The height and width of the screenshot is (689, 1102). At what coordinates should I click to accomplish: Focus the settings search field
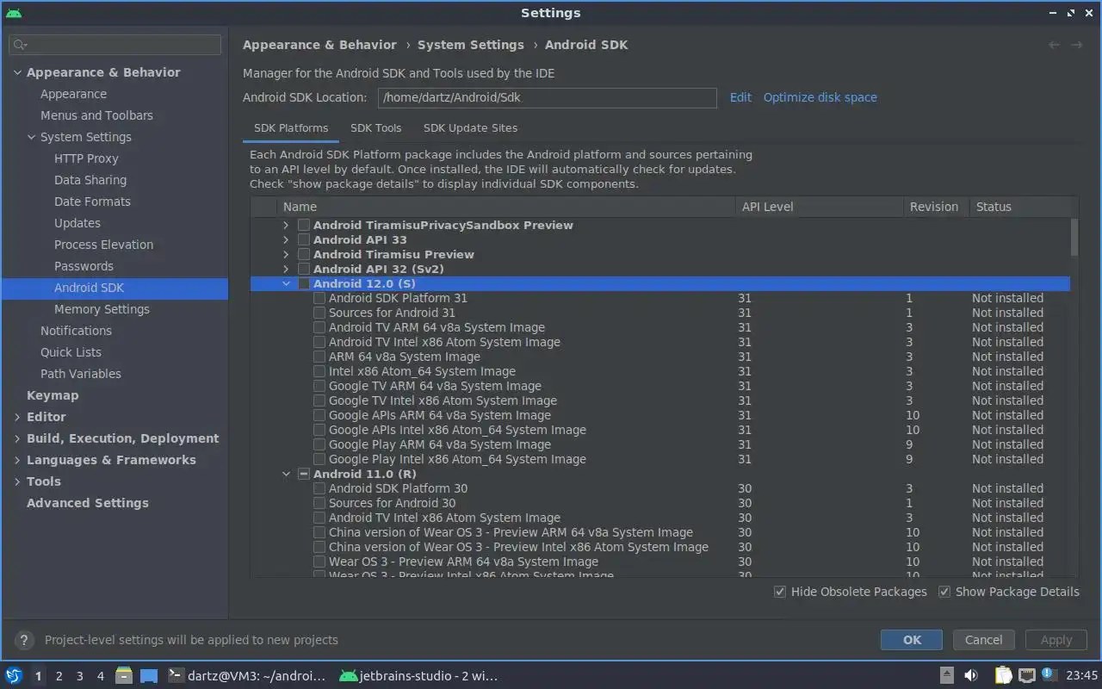point(115,45)
